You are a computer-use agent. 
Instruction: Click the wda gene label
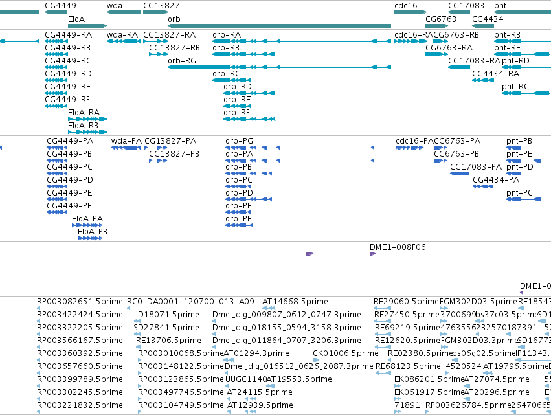[115, 6]
